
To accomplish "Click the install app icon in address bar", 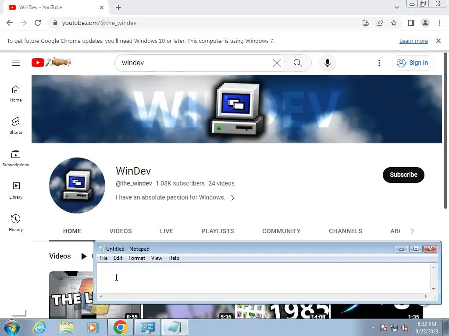I will (x=366, y=23).
